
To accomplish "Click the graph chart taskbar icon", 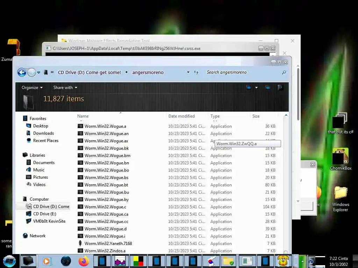I will pos(120,261).
